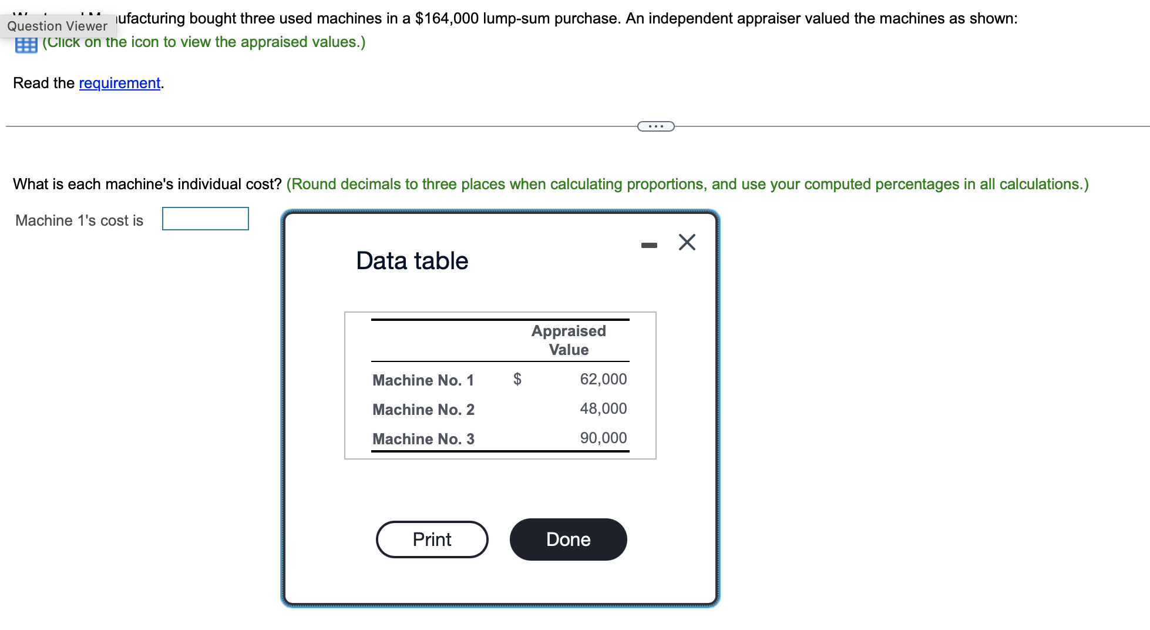Click the dollar sign in the table
This screenshot has width=1150, height=630.
coord(517,379)
